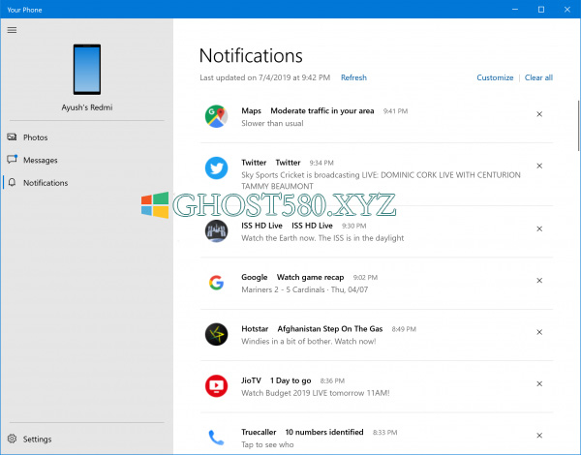
Task: Maximize the Your Phone window
Action: [541, 10]
